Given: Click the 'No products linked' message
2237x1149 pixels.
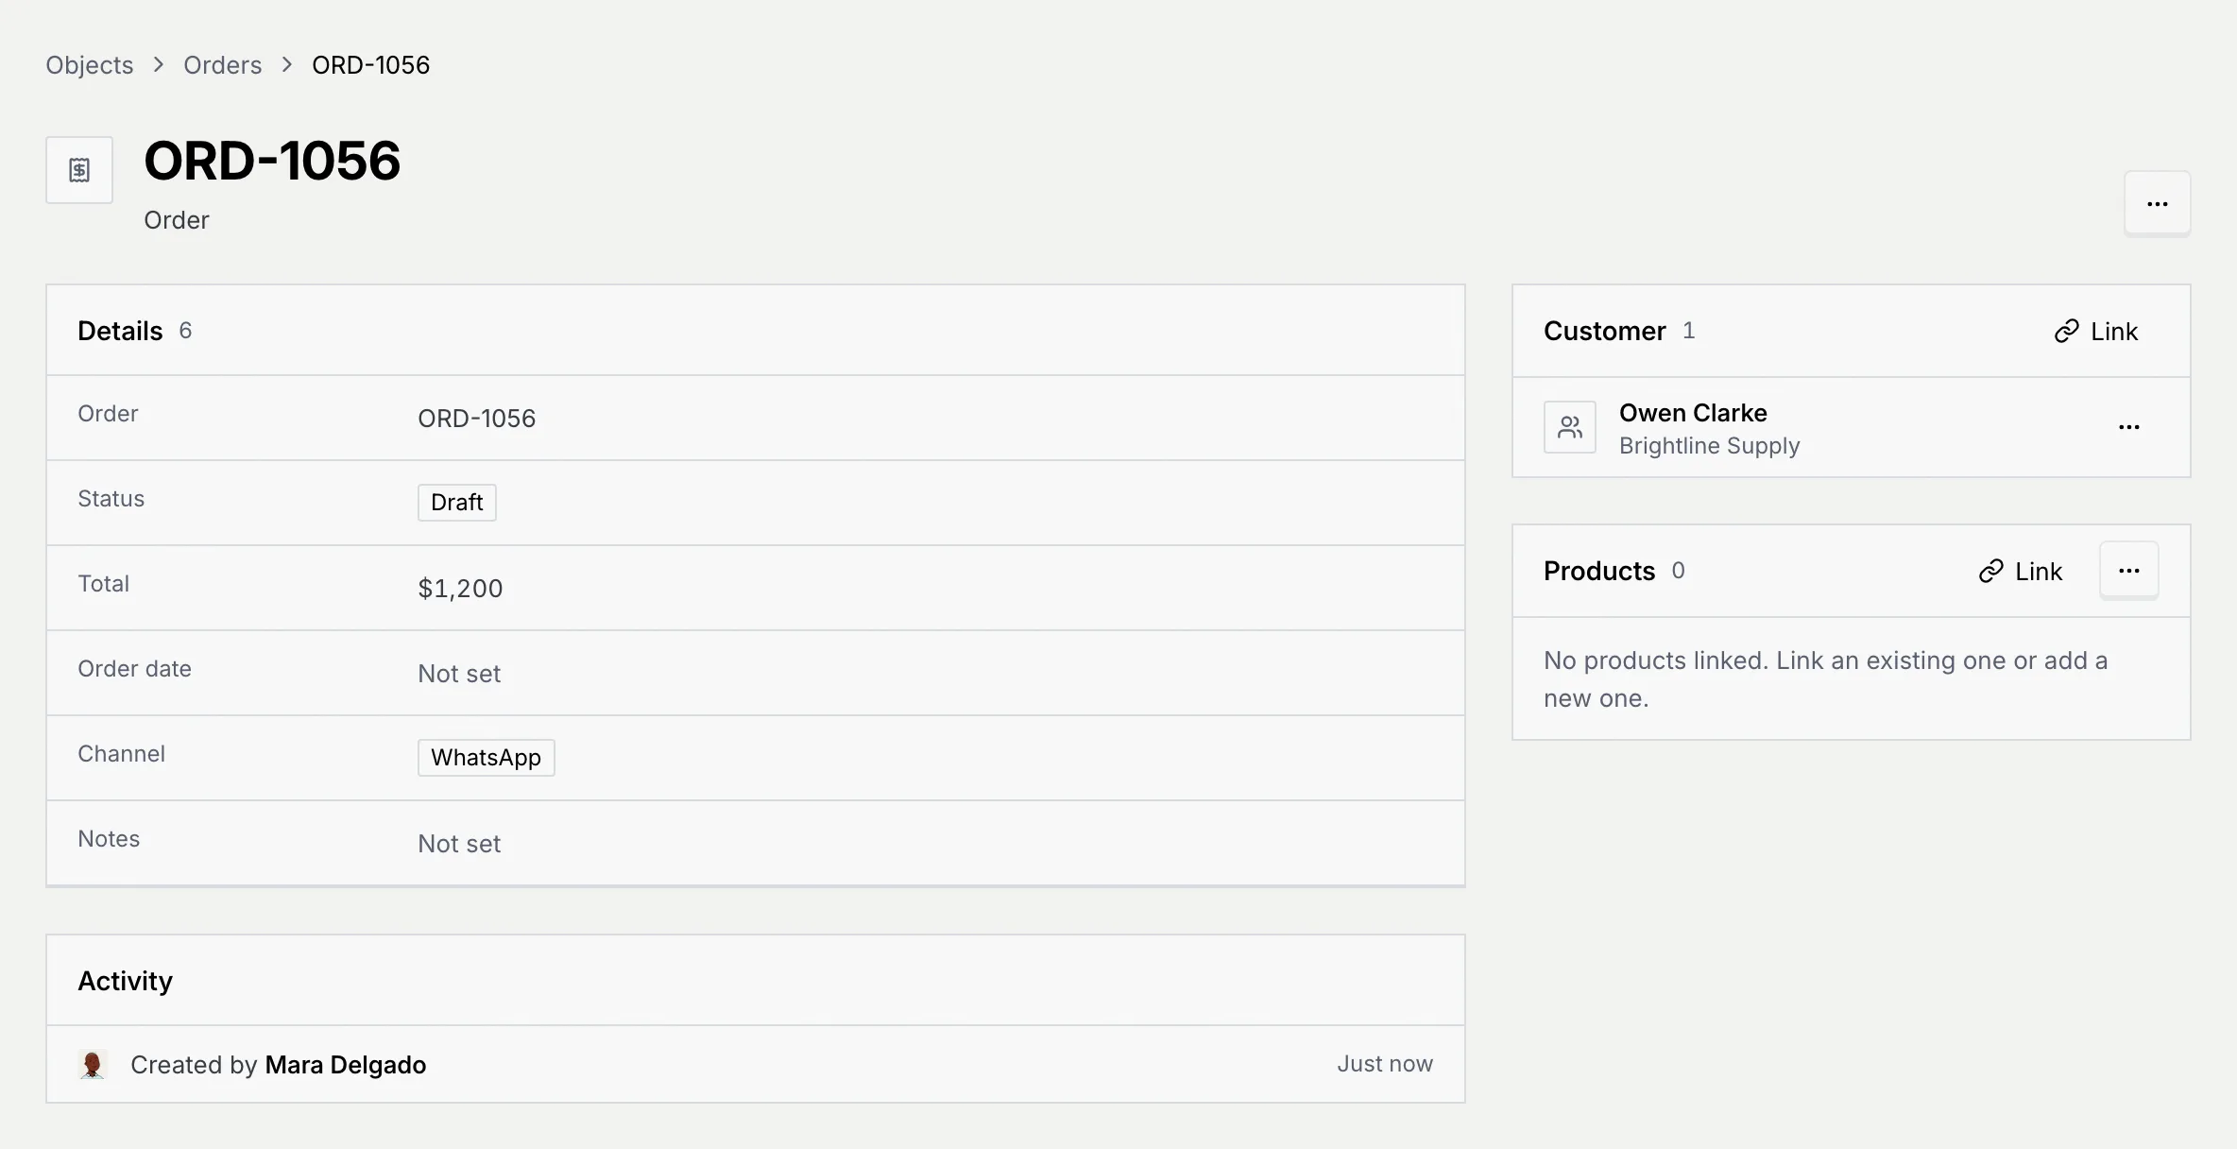Looking at the screenshot, I should tap(1825, 678).
